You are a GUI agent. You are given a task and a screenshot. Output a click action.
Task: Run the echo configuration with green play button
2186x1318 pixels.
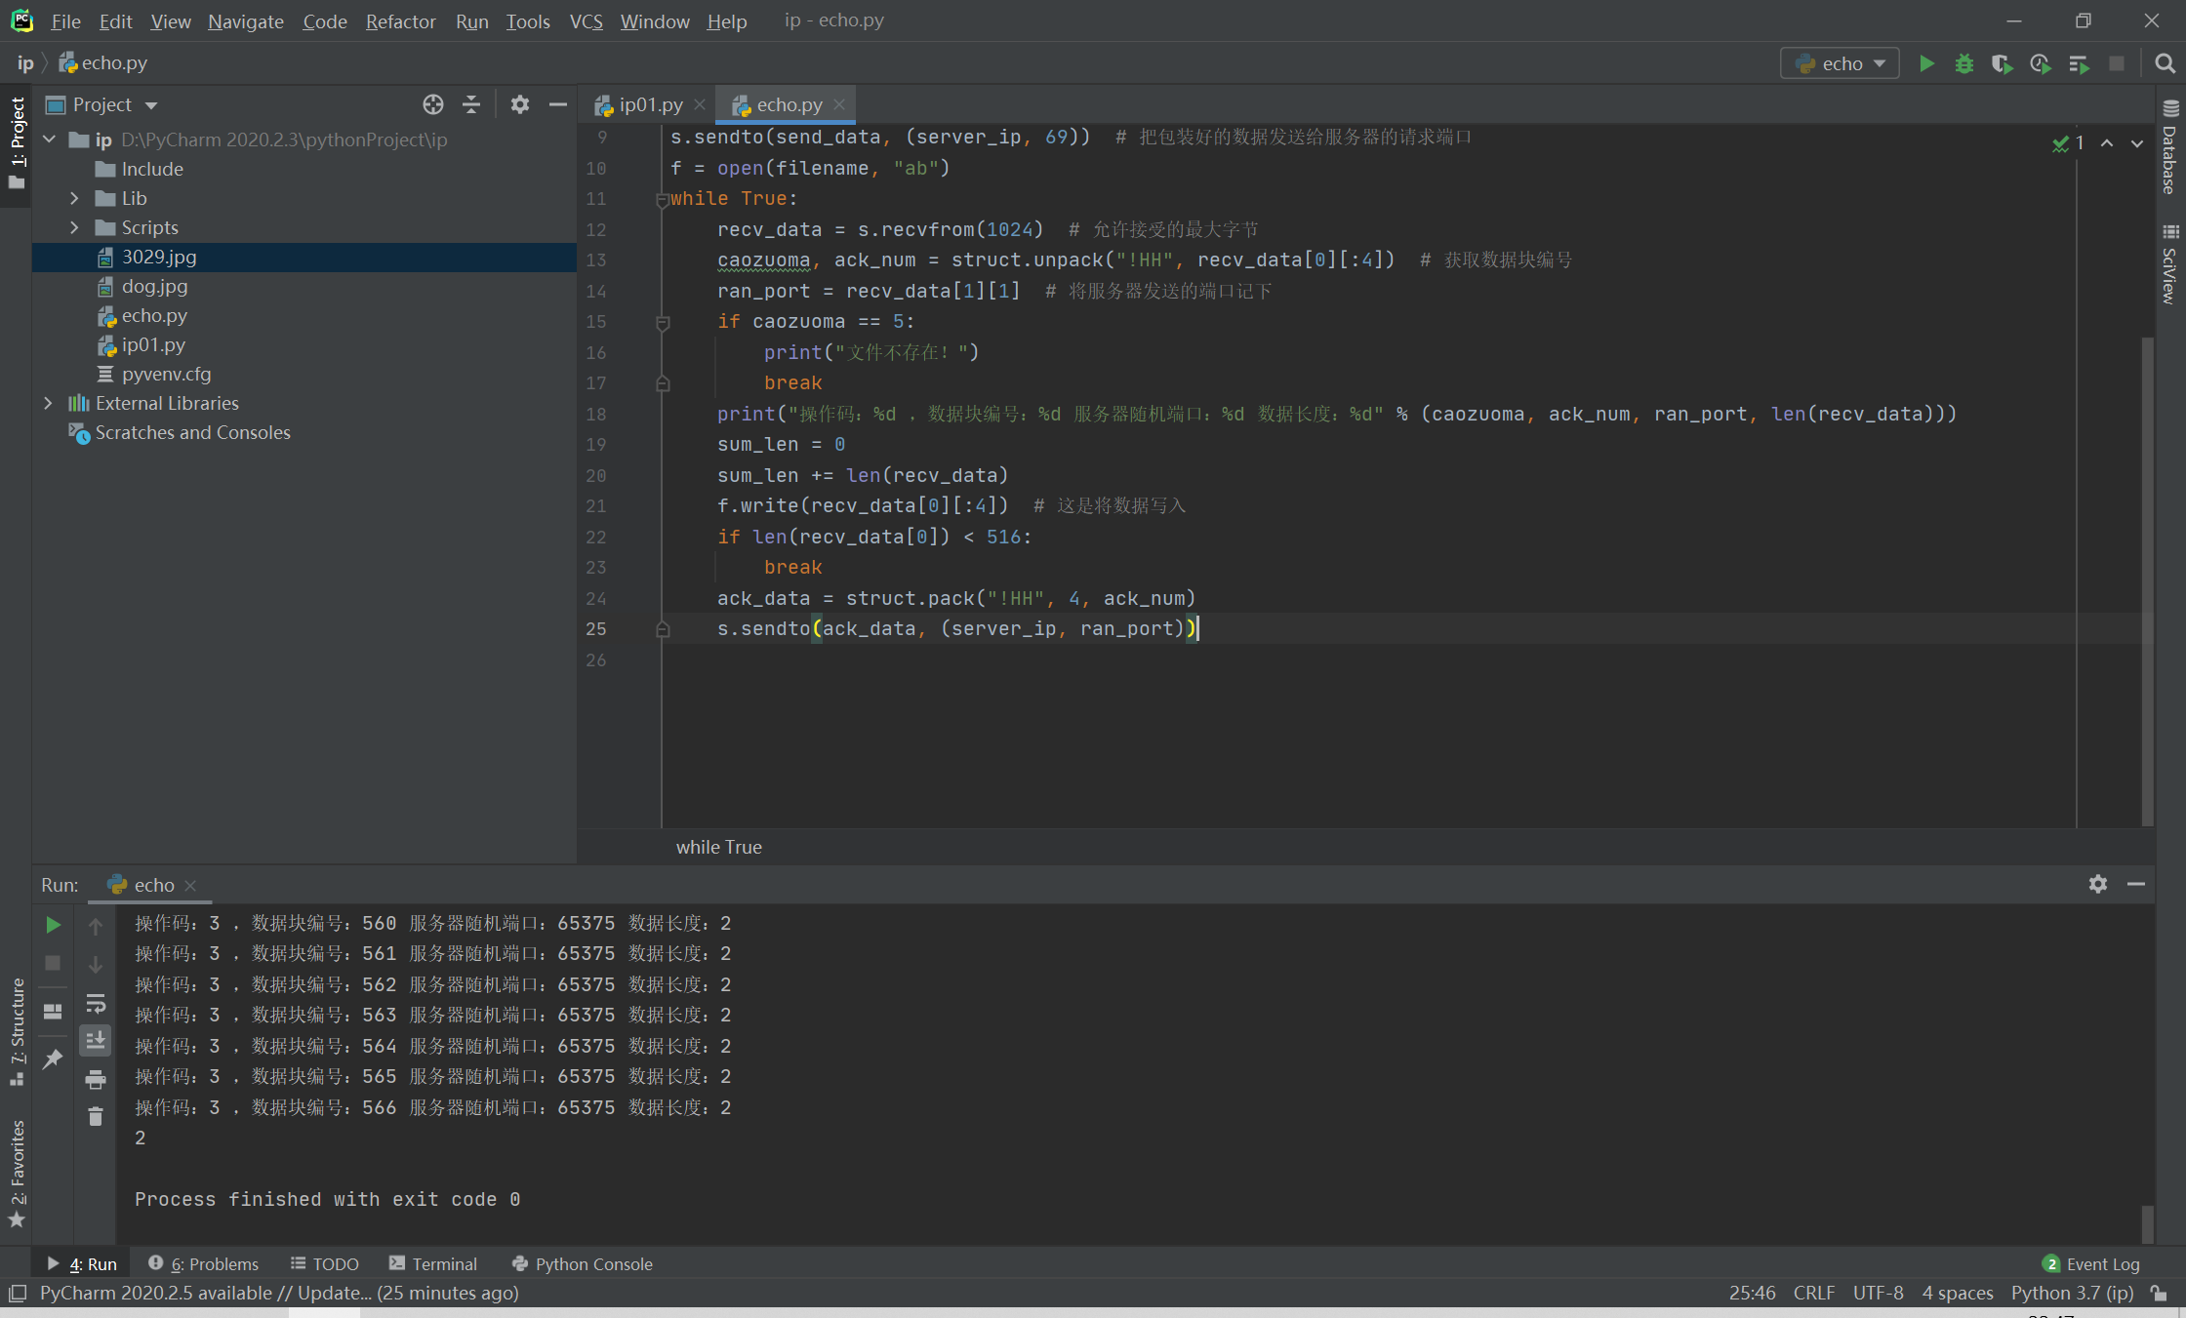pyautogui.click(x=1926, y=63)
